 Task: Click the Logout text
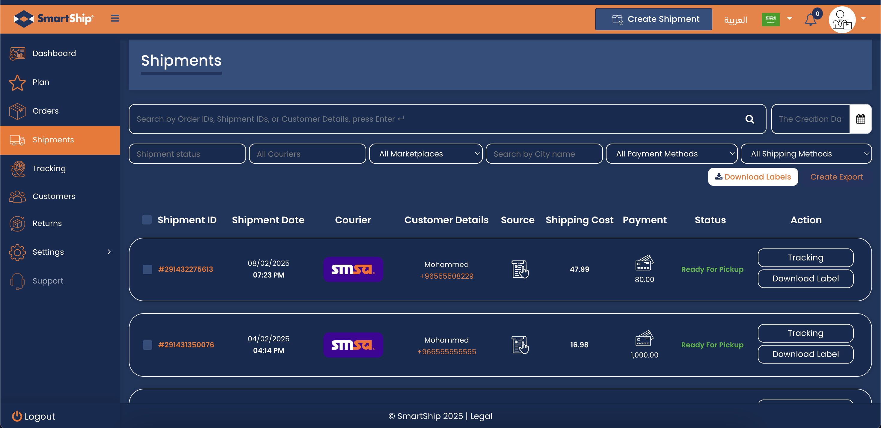(x=40, y=416)
